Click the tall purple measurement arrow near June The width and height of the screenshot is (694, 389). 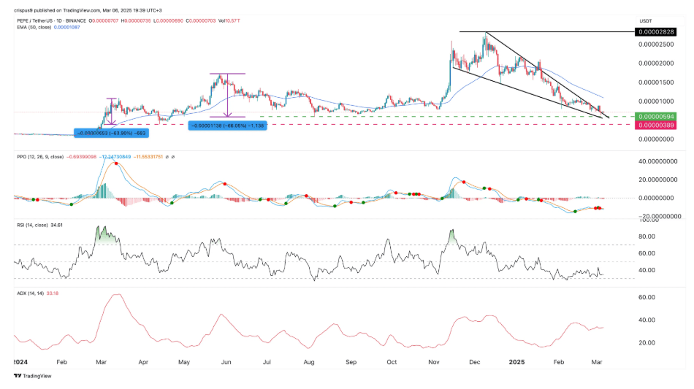point(227,95)
